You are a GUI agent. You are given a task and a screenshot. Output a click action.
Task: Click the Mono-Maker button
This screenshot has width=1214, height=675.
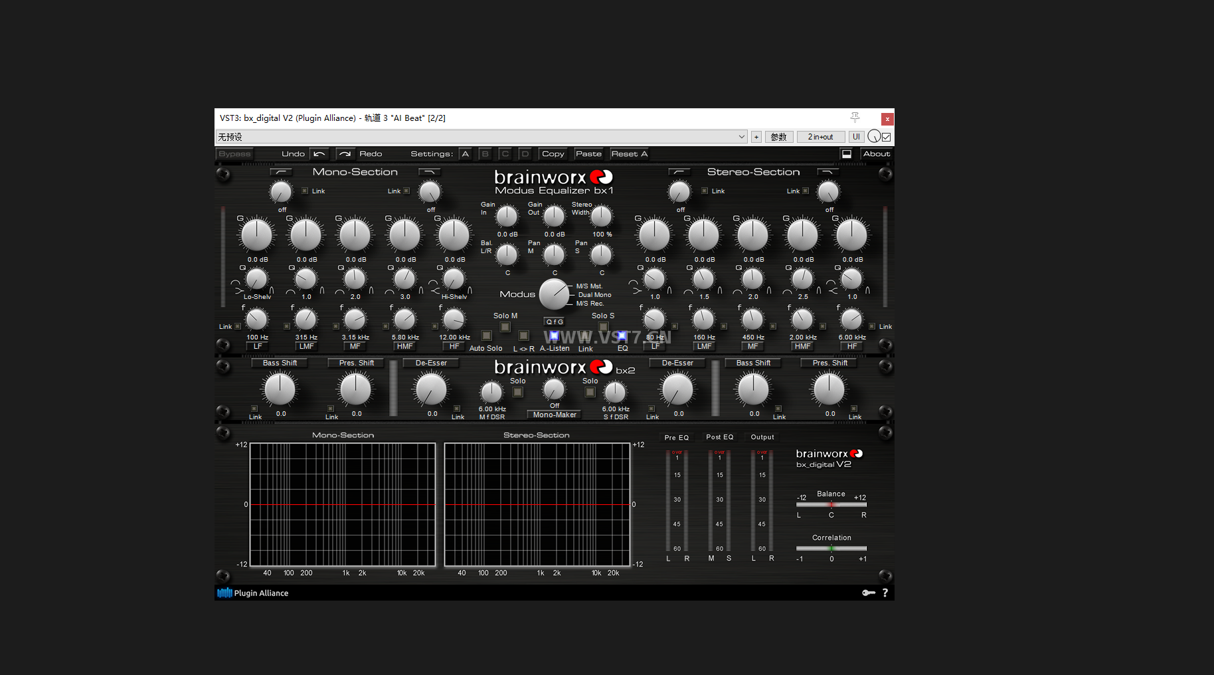click(555, 415)
